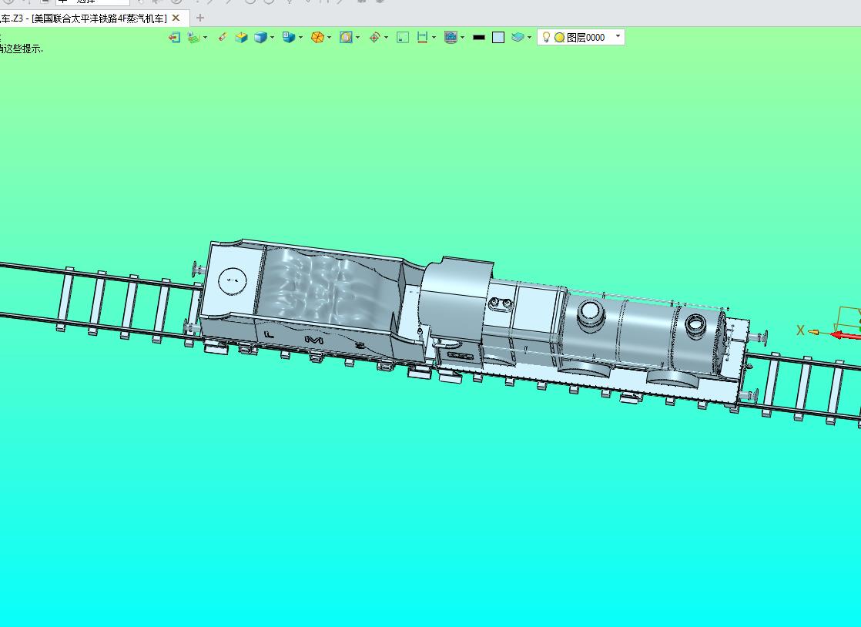861x627 pixels.
Task: Click the green framed window icon
Action: pyautogui.click(x=403, y=37)
